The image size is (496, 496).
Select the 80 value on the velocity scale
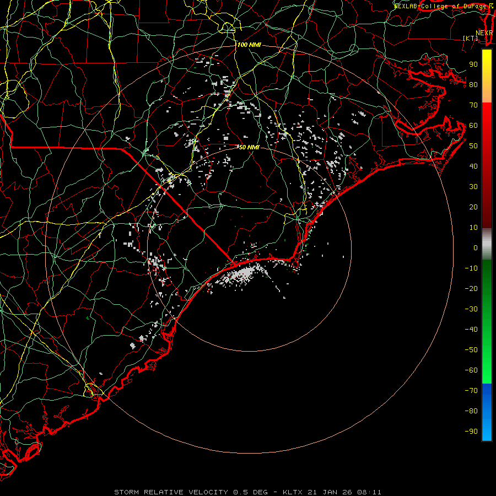473,85
